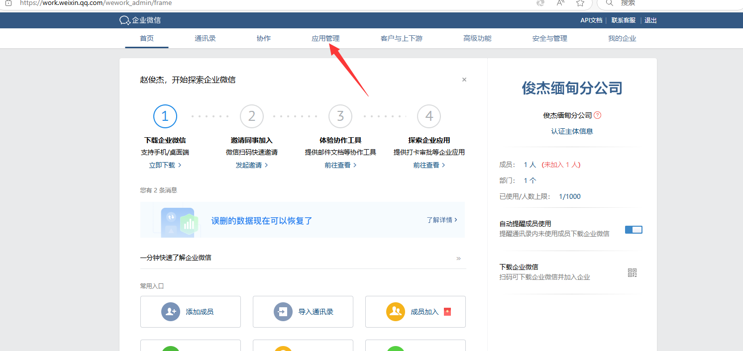Open the 安全与管理 tab
Viewport: 743px width, 351px height.
pos(550,38)
